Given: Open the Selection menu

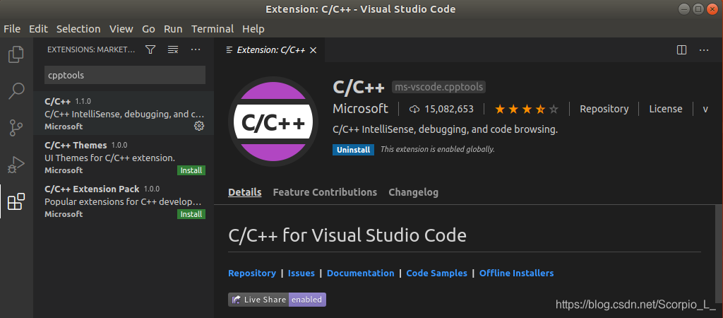Looking at the screenshot, I should click(78, 28).
